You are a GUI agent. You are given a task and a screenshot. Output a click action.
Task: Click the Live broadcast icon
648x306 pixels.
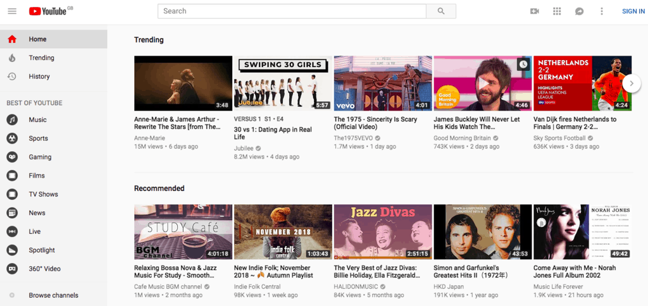[x=12, y=231]
